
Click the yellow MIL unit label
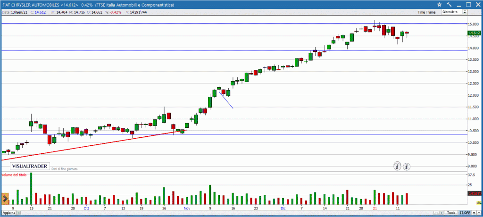[x=478, y=202]
